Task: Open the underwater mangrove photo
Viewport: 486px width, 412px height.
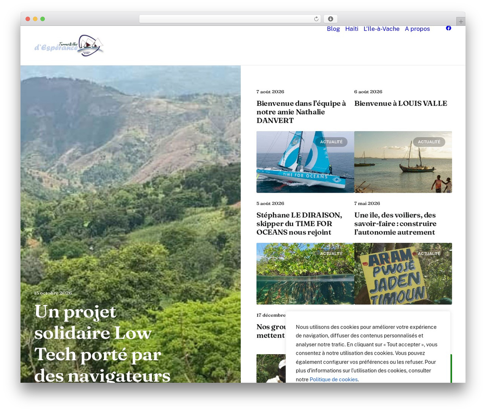Action: click(305, 274)
